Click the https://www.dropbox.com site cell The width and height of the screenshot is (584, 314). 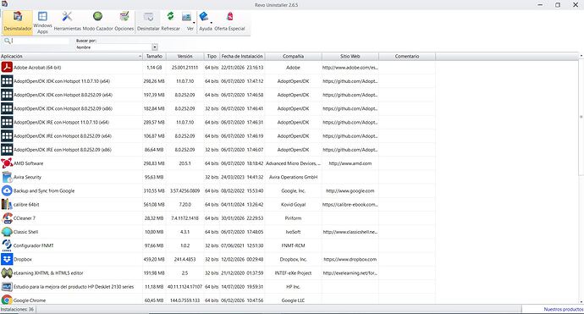(350, 259)
